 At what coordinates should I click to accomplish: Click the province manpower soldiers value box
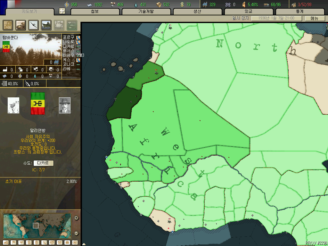[53, 62]
